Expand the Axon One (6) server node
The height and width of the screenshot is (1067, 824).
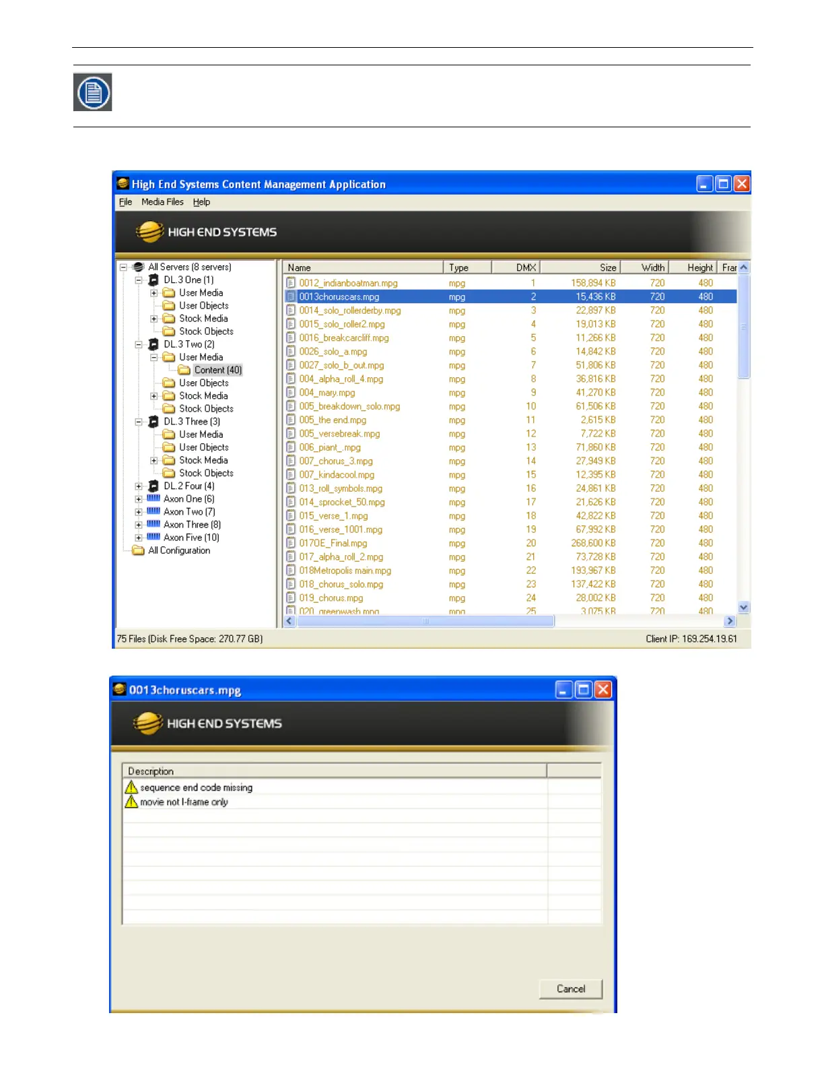click(139, 499)
